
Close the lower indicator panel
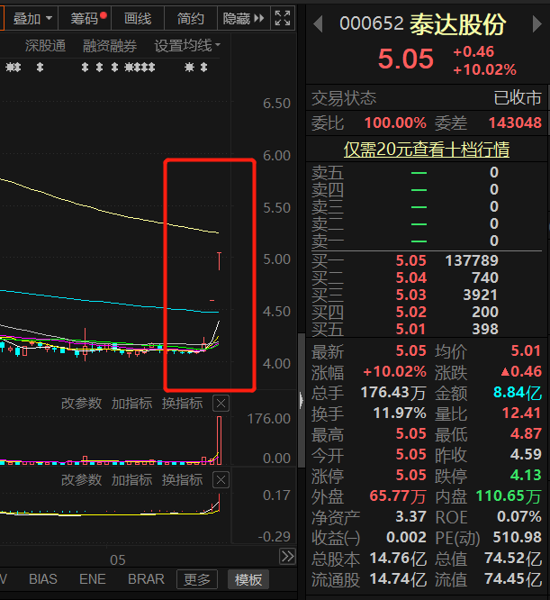tap(221, 480)
